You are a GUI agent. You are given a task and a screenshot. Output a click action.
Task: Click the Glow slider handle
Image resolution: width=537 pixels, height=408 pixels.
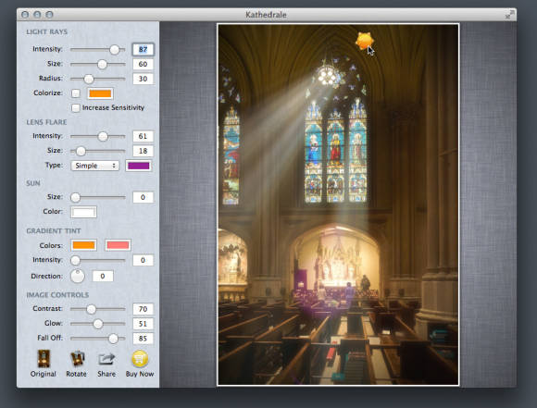(98, 324)
